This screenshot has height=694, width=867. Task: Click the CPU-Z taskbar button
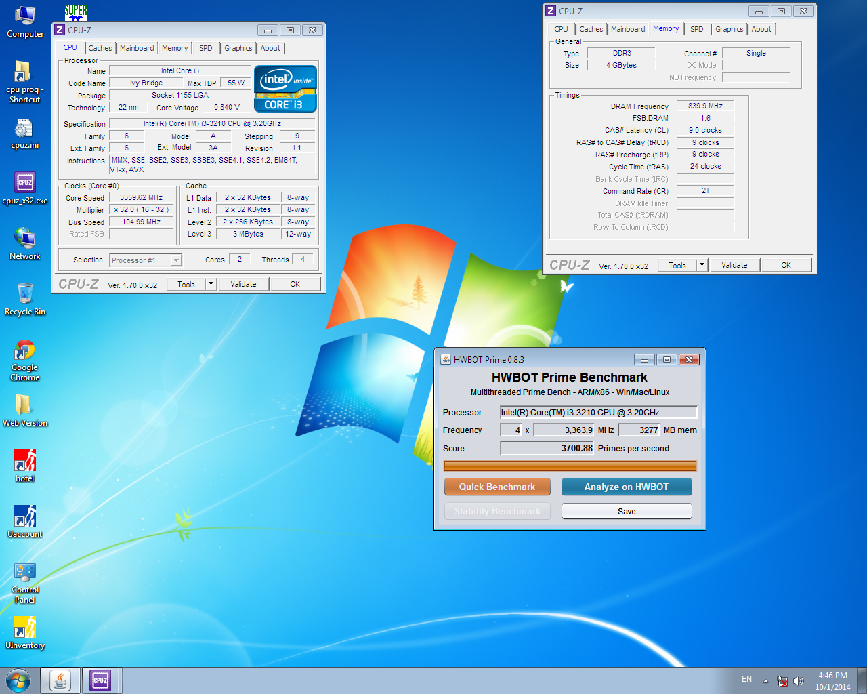coord(101,680)
